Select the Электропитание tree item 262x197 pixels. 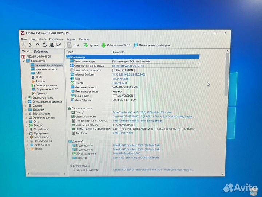[44, 85]
